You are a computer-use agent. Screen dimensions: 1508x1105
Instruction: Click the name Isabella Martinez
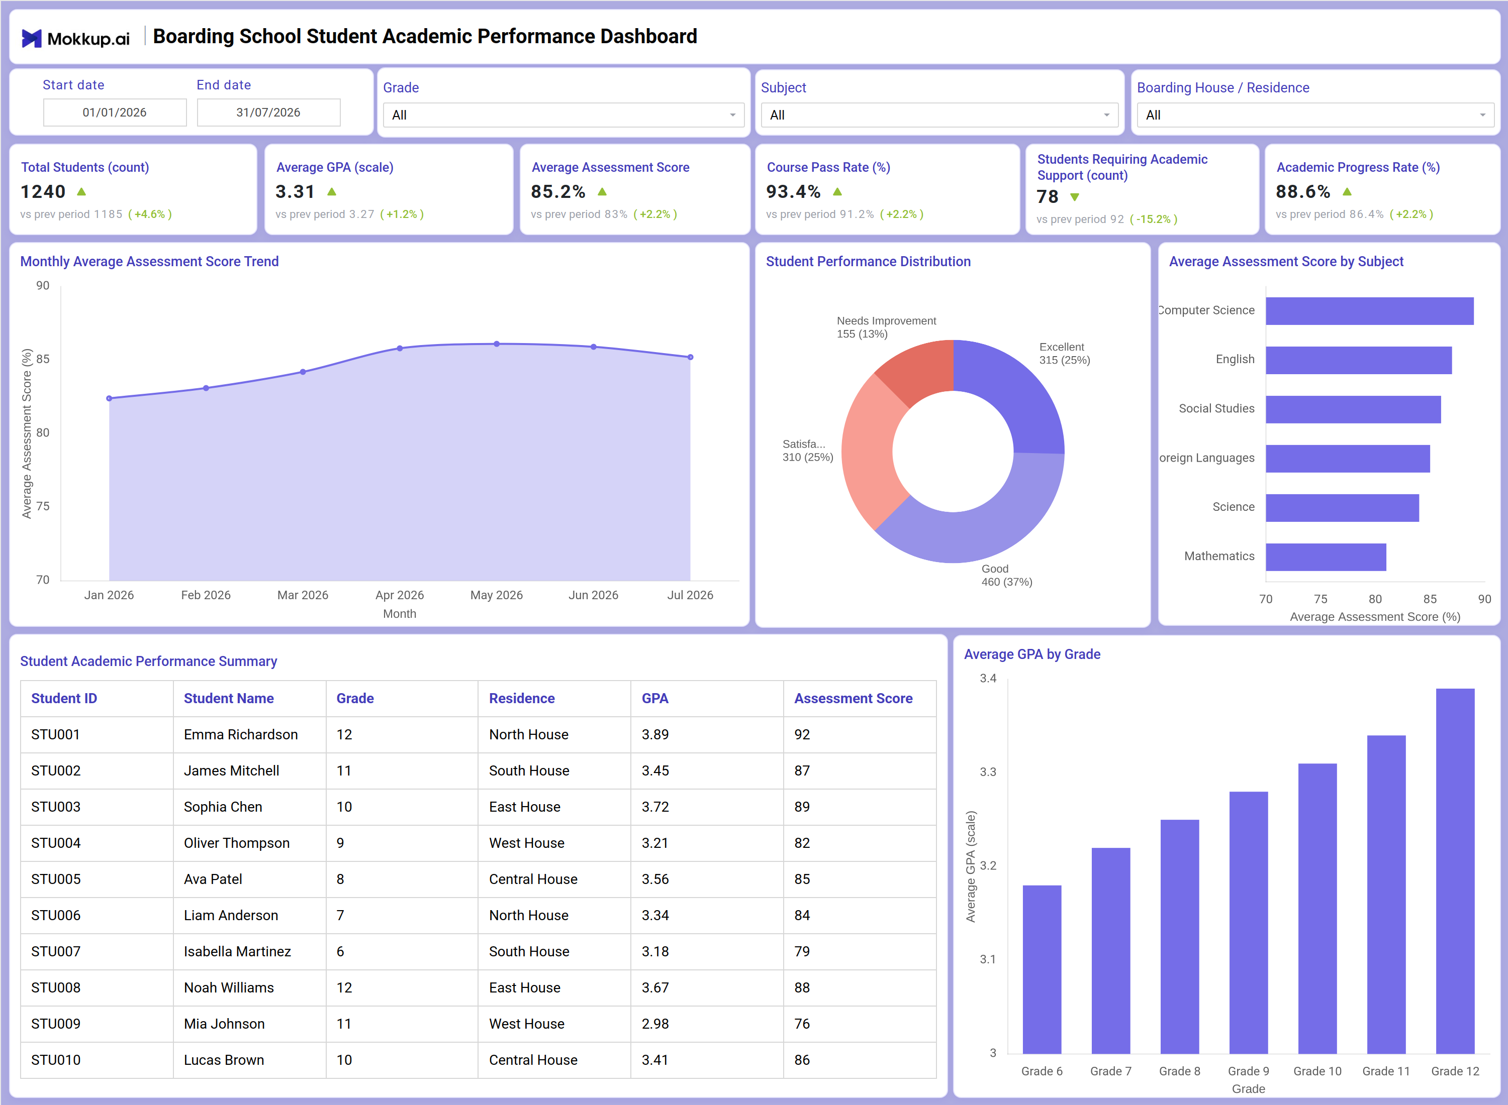[238, 951]
